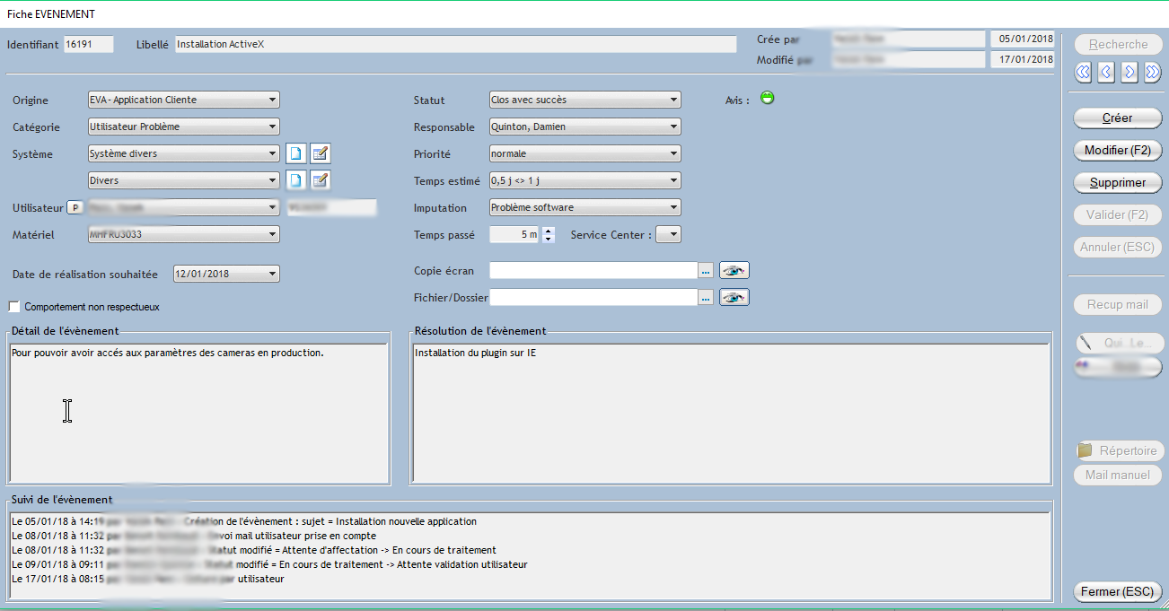This screenshot has width=1169, height=611.
Task: Open the Date de réalisation souhaitée picker
Action: (273, 275)
